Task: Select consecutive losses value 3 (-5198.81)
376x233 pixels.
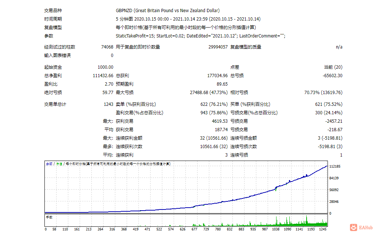Action: coord(330,138)
